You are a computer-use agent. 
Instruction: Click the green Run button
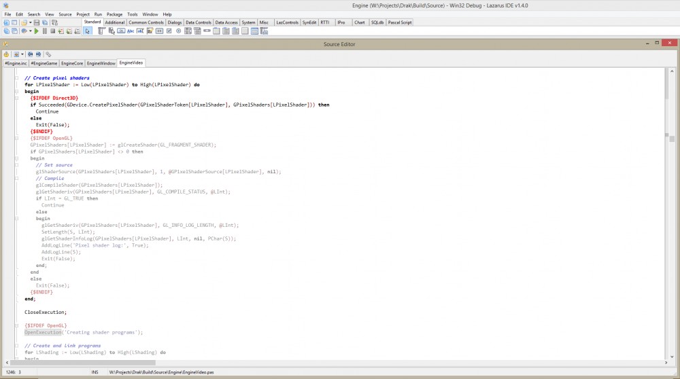tap(36, 31)
